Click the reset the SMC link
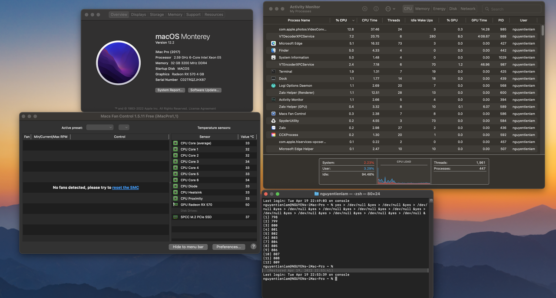 [126, 187]
